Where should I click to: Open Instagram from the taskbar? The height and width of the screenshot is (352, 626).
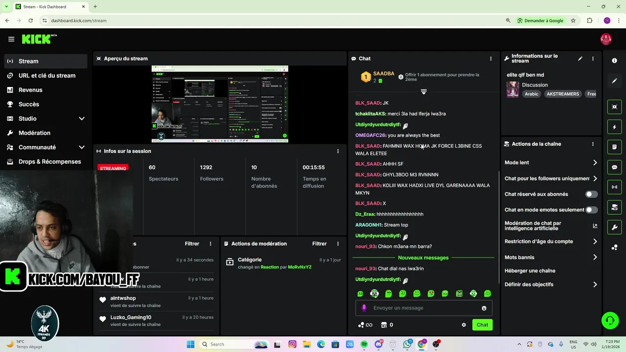[292, 344]
